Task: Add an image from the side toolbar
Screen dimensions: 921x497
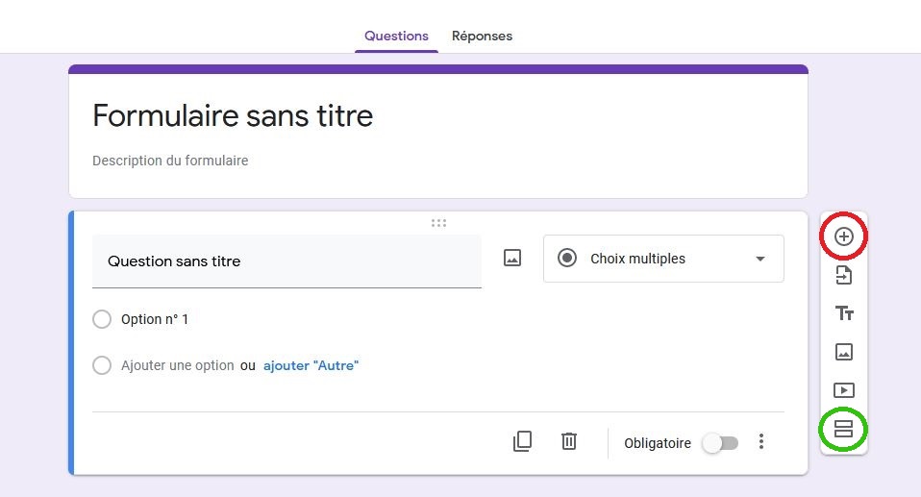Action: 844,352
